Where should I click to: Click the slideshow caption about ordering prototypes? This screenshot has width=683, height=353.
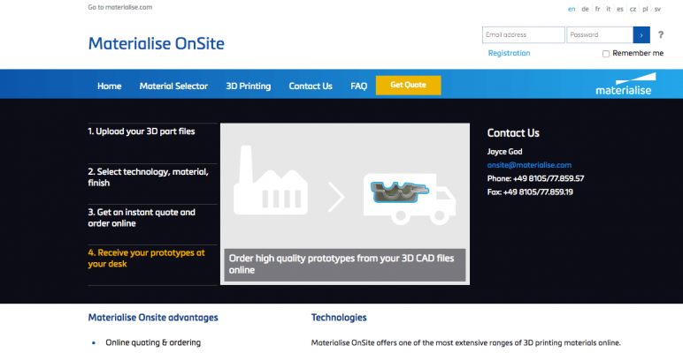point(345,265)
